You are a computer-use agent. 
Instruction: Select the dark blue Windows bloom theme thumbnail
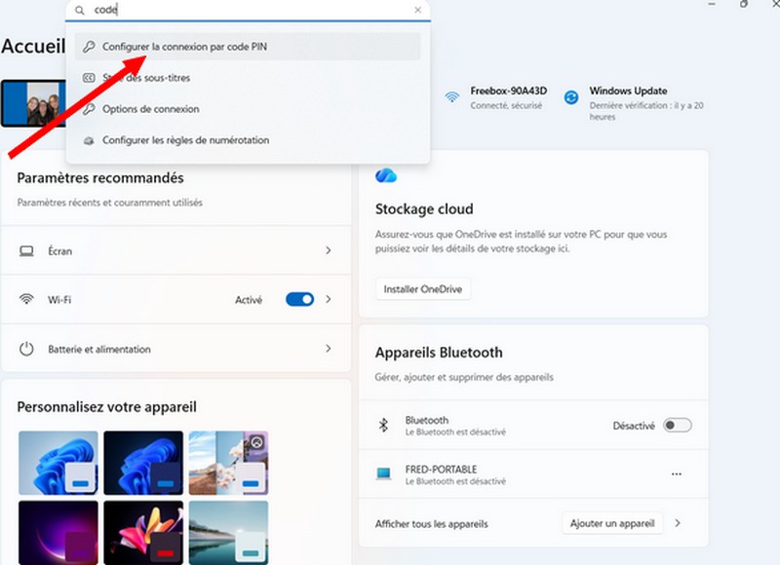pos(143,462)
